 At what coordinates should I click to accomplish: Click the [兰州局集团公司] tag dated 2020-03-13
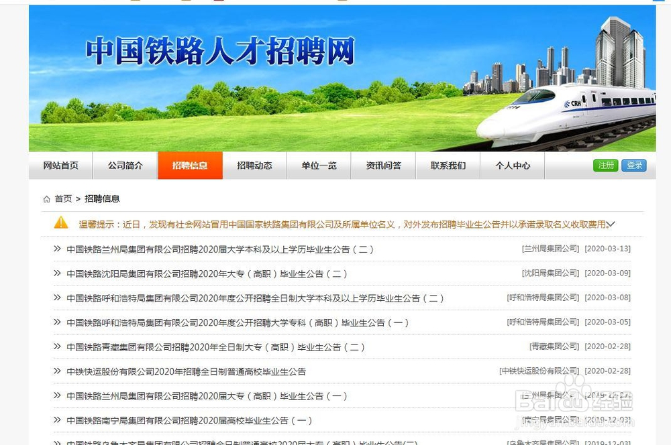pos(550,249)
